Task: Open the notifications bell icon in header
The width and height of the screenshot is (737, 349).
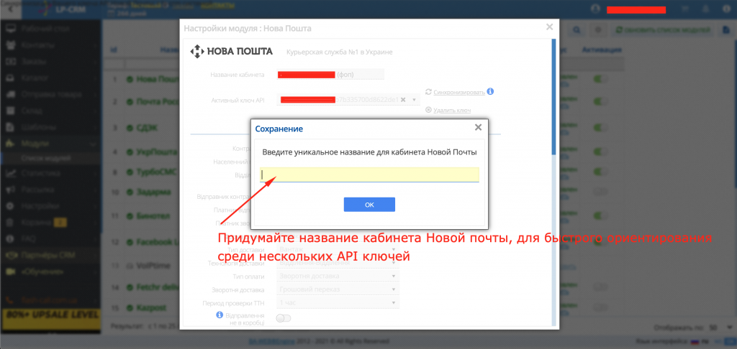Action: [705, 9]
